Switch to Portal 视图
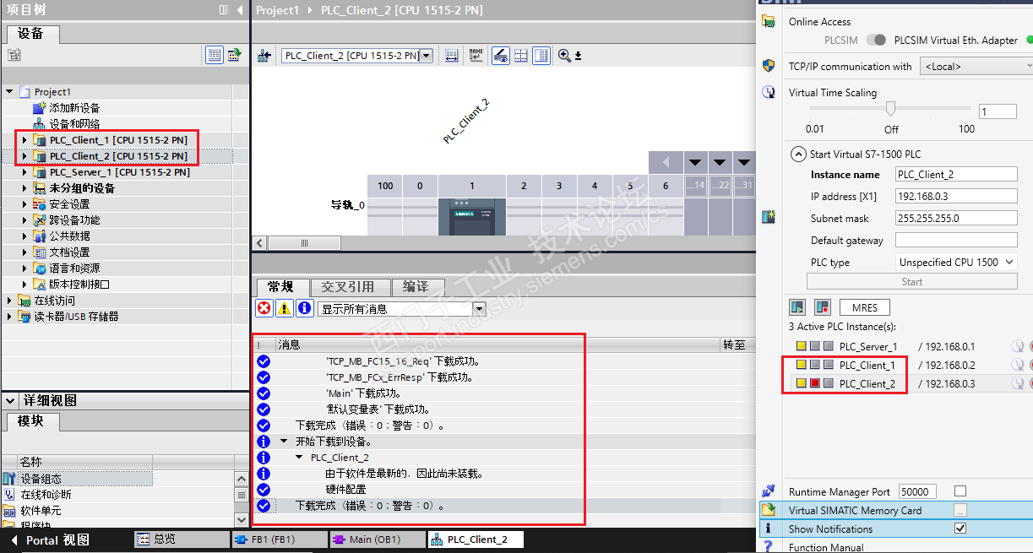1033x553 pixels. pyautogui.click(x=51, y=539)
